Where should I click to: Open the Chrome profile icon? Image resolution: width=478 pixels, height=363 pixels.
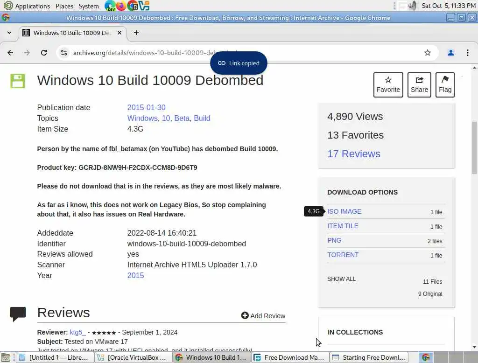pyautogui.click(x=451, y=53)
